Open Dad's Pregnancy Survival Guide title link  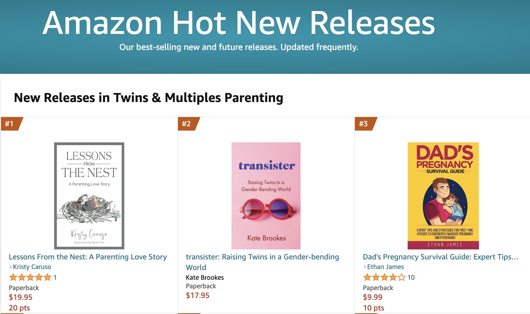440,257
